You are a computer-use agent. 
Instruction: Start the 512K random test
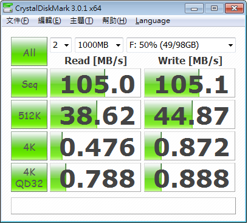(x=29, y=114)
